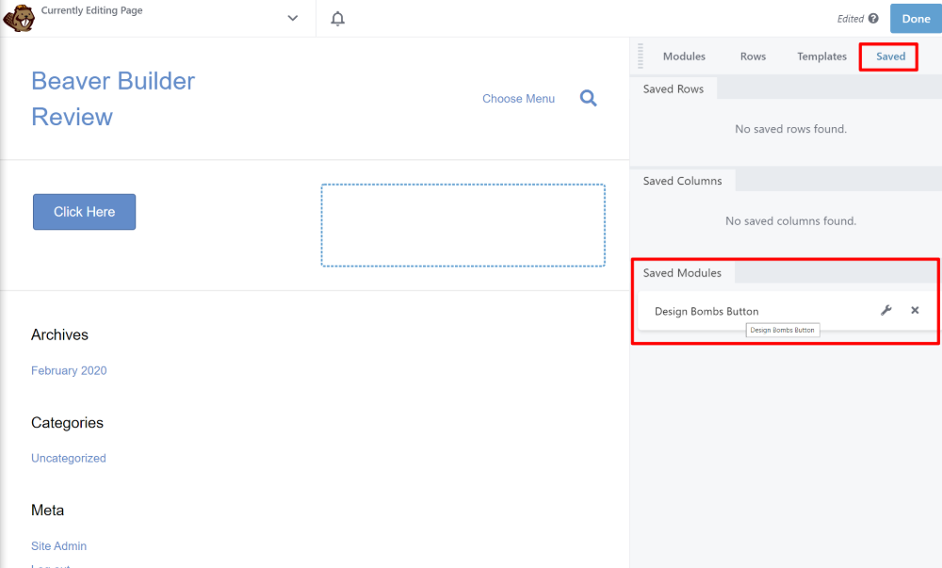Open the Site Admin link
The height and width of the screenshot is (568, 942).
pos(58,545)
